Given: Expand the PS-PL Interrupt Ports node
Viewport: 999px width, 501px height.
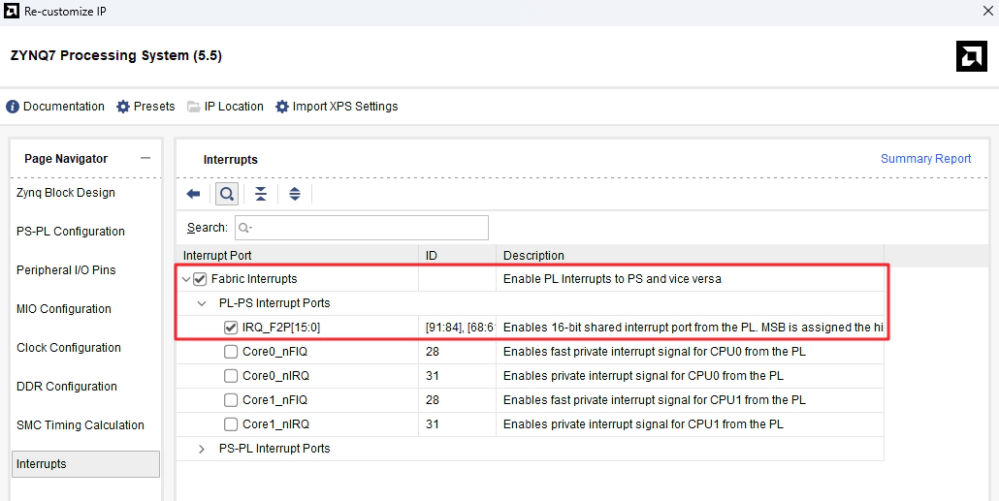Looking at the screenshot, I should 202,448.
